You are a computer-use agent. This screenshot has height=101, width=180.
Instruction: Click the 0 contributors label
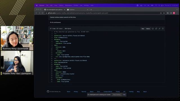click(x=55, y=22)
